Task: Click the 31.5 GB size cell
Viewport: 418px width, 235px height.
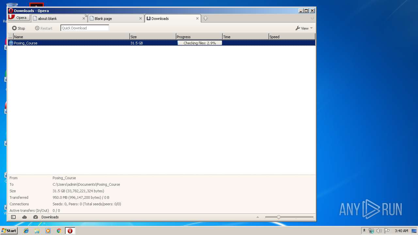Action: (x=137, y=43)
